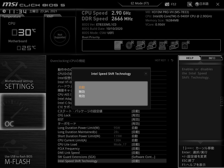Choose 無効 in the Speed Shift popup

pos(82,91)
